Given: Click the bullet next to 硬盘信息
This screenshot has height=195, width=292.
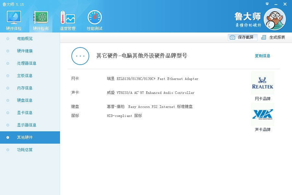Looking at the screenshot, I should [x=8, y=100].
